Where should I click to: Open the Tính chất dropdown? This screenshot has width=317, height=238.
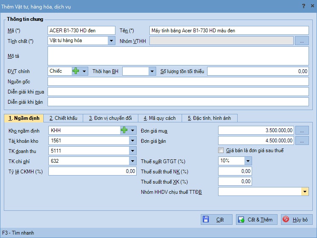111,41
